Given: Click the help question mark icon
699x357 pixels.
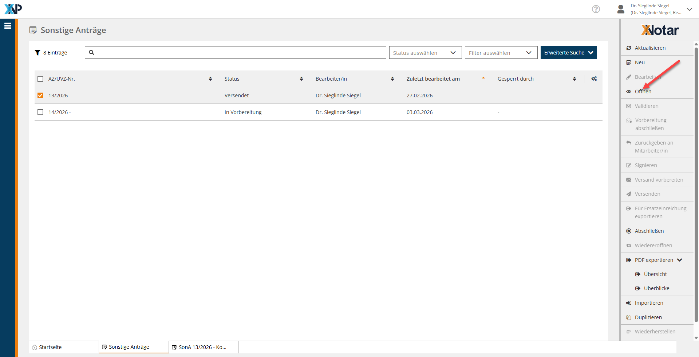Looking at the screenshot, I should pos(596,9).
